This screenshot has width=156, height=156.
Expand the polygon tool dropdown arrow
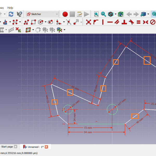pos(45,22)
